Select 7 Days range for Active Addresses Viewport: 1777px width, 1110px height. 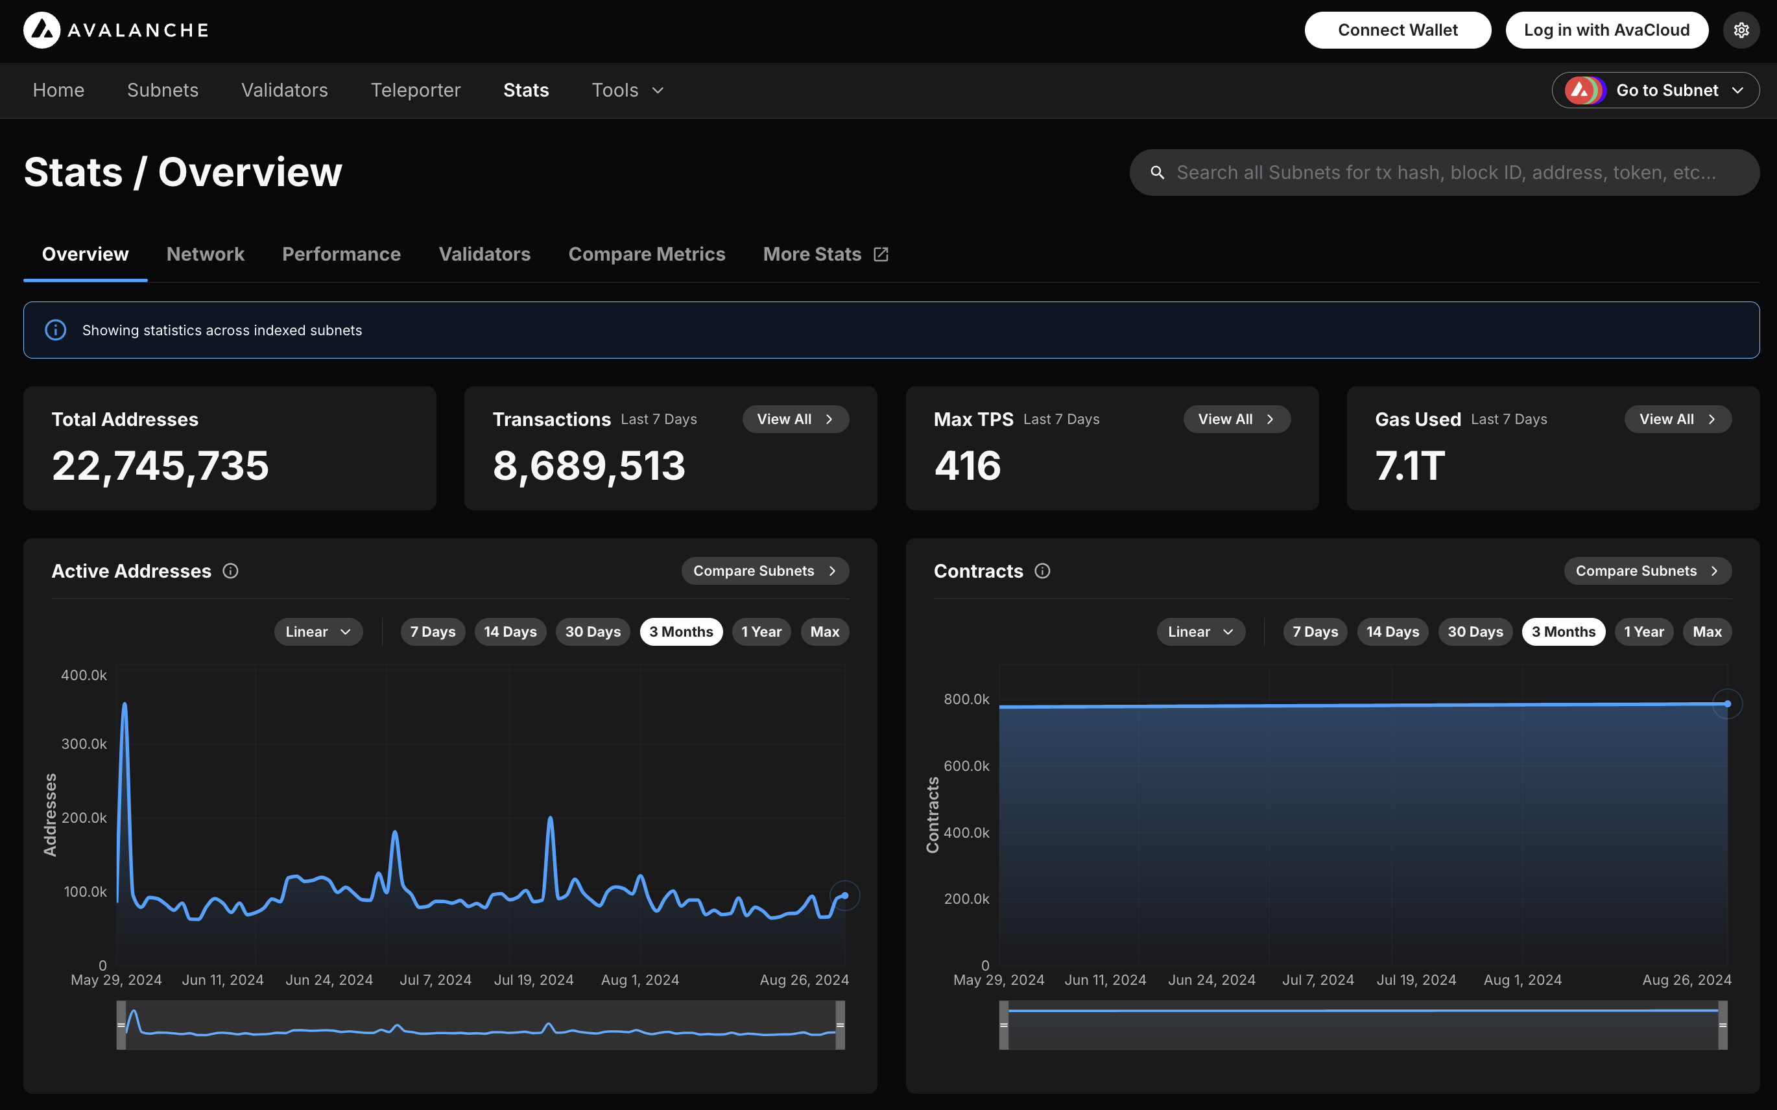coord(433,632)
